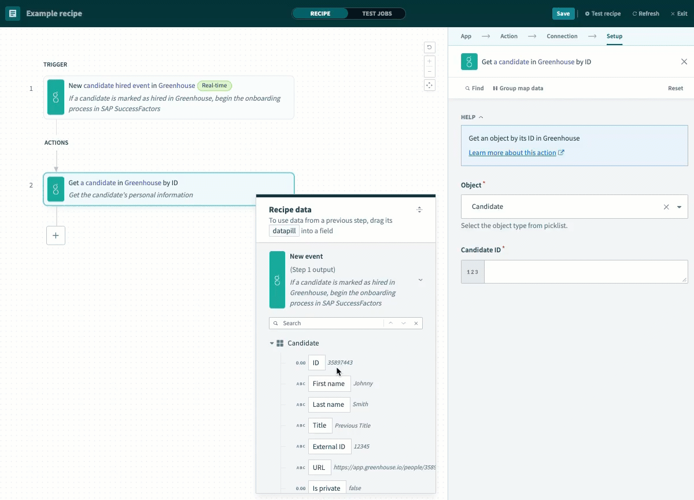Click the external link icon next to Learn more
Screen dimensions: 694x500
562,152
